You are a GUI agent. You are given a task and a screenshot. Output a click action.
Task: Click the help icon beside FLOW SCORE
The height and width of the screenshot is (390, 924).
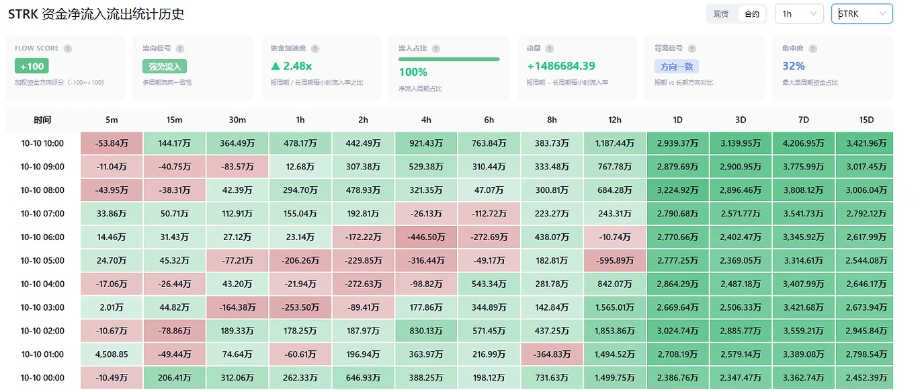click(x=68, y=49)
